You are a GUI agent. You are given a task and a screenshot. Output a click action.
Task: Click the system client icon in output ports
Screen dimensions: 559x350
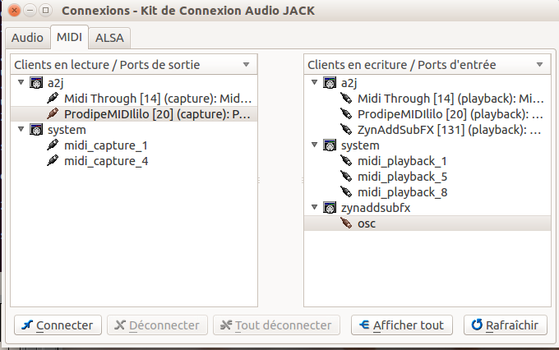point(36,130)
